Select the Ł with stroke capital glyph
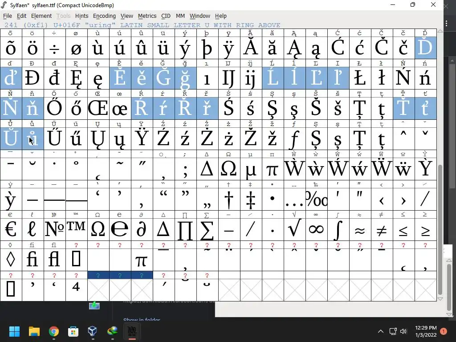 pyautogui.click(x=360, y=78)
